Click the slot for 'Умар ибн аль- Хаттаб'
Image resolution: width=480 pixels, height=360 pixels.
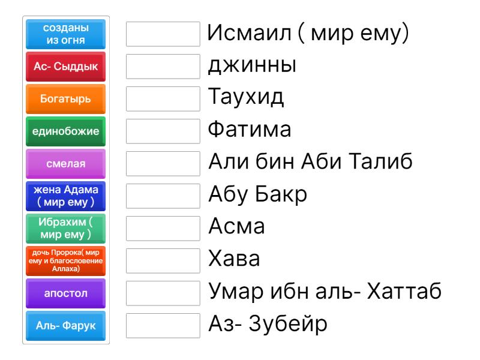163,293
